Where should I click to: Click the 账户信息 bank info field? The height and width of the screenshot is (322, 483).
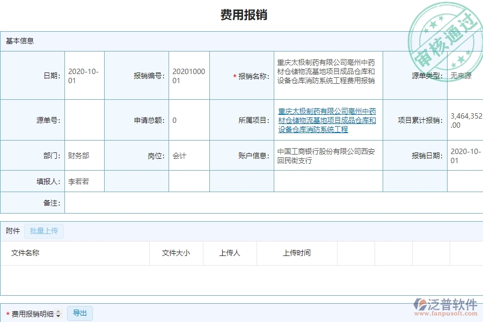click(x=327, y=155)
